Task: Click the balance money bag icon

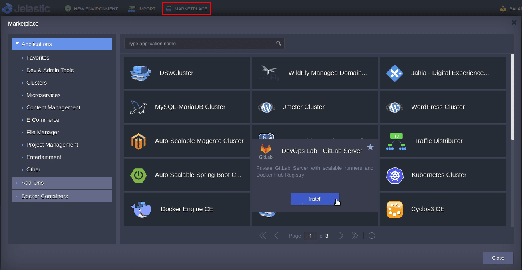Action: point(503,8)
